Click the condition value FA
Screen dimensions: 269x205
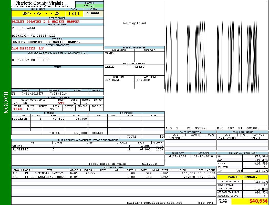[x=74, y=103]
